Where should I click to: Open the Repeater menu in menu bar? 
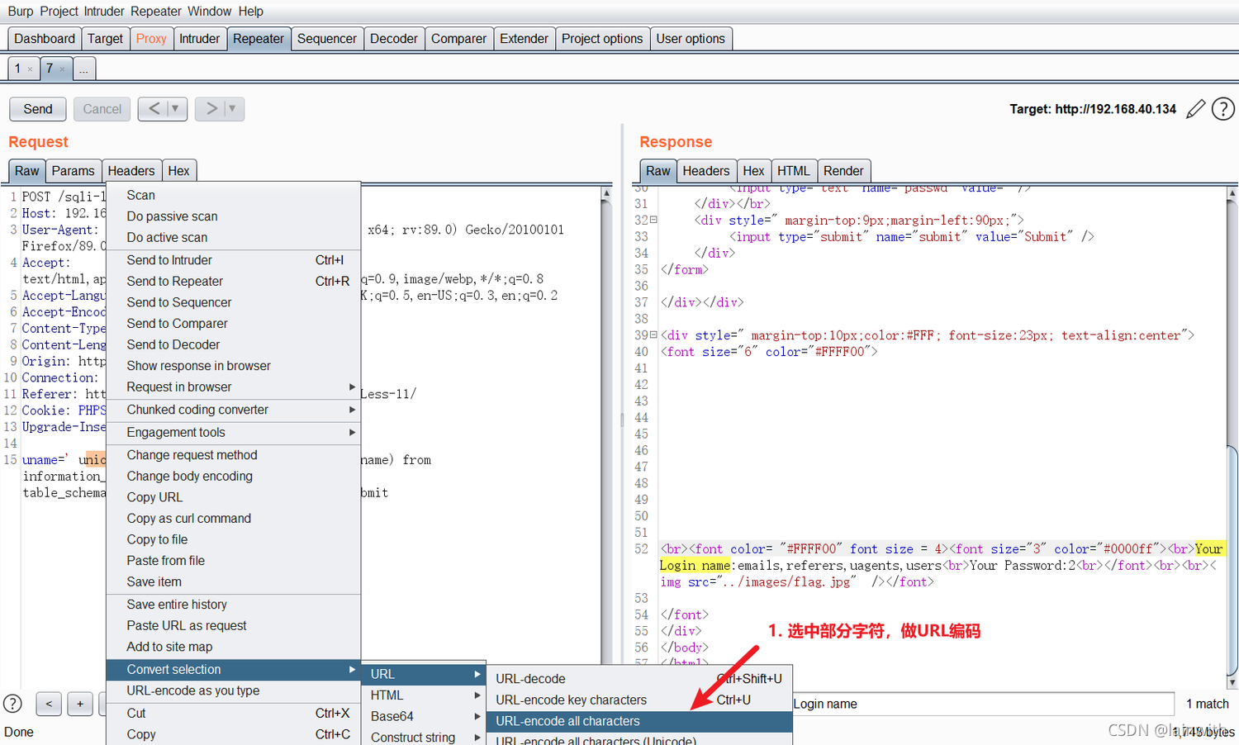156,11
